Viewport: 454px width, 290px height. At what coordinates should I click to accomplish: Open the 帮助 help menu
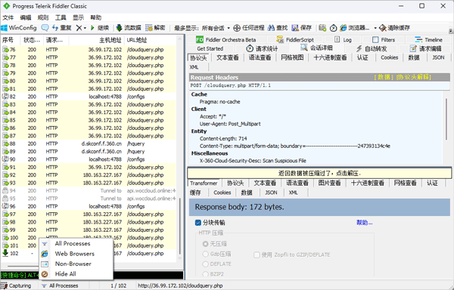click(96, 17)
